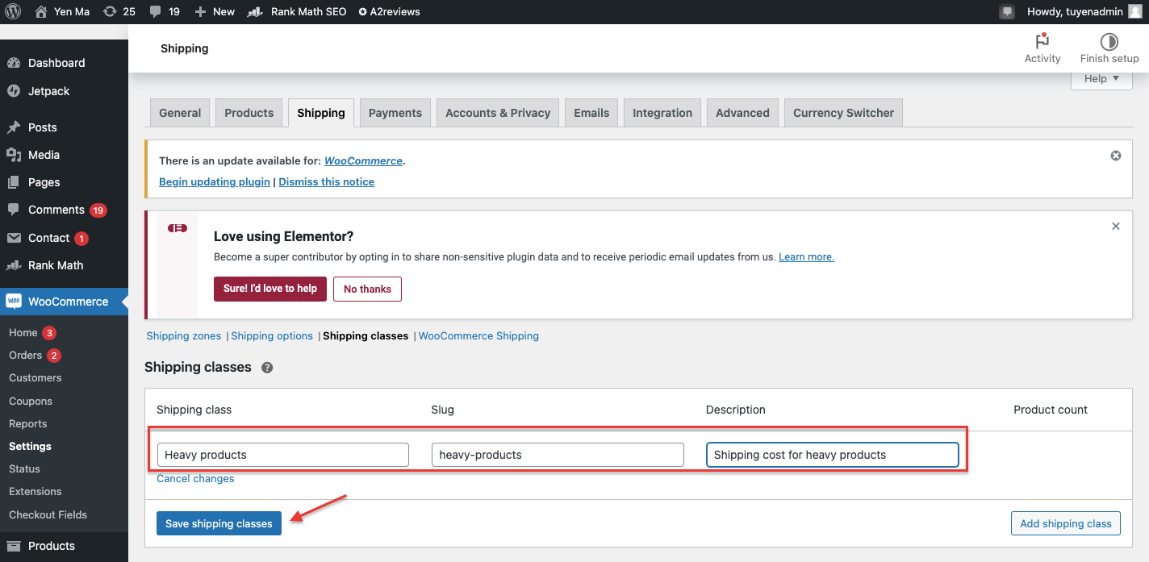Open the Media library in the sidebar

pyautogui.click(x=44, y=155)
